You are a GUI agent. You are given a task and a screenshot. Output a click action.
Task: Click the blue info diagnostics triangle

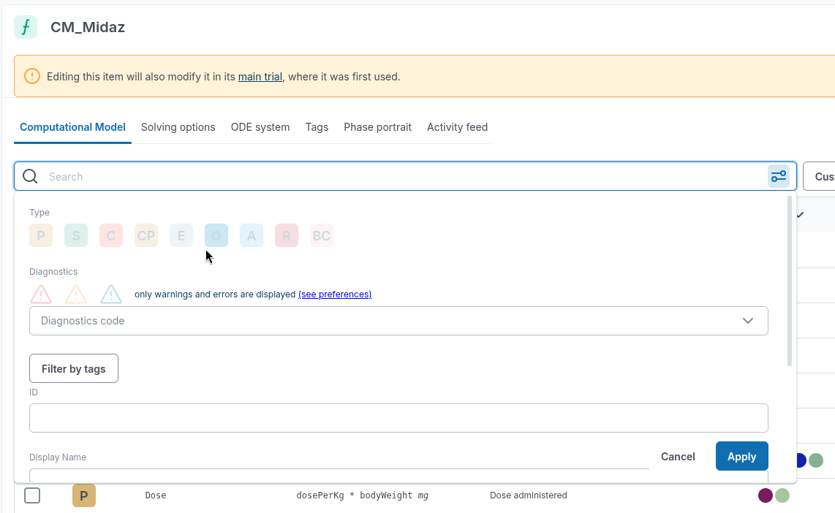(x=111, y=294)
